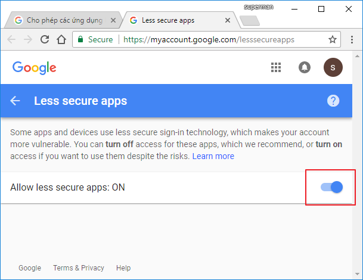This screenshot has width=363, height=280.
Task: Click the Google footer link
Action: 30,268
